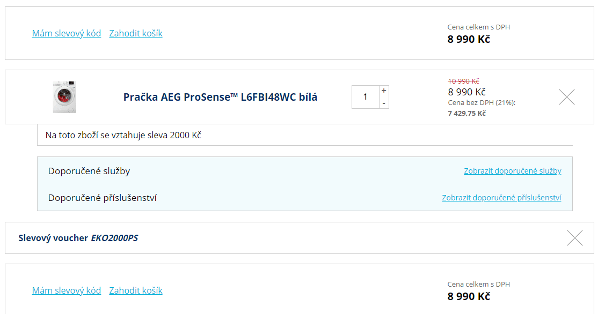Screen dimensions: 598x314
Task: Open the Pračka AEG ProSense L6FBI48WC product title
Action: coord(220,97)
